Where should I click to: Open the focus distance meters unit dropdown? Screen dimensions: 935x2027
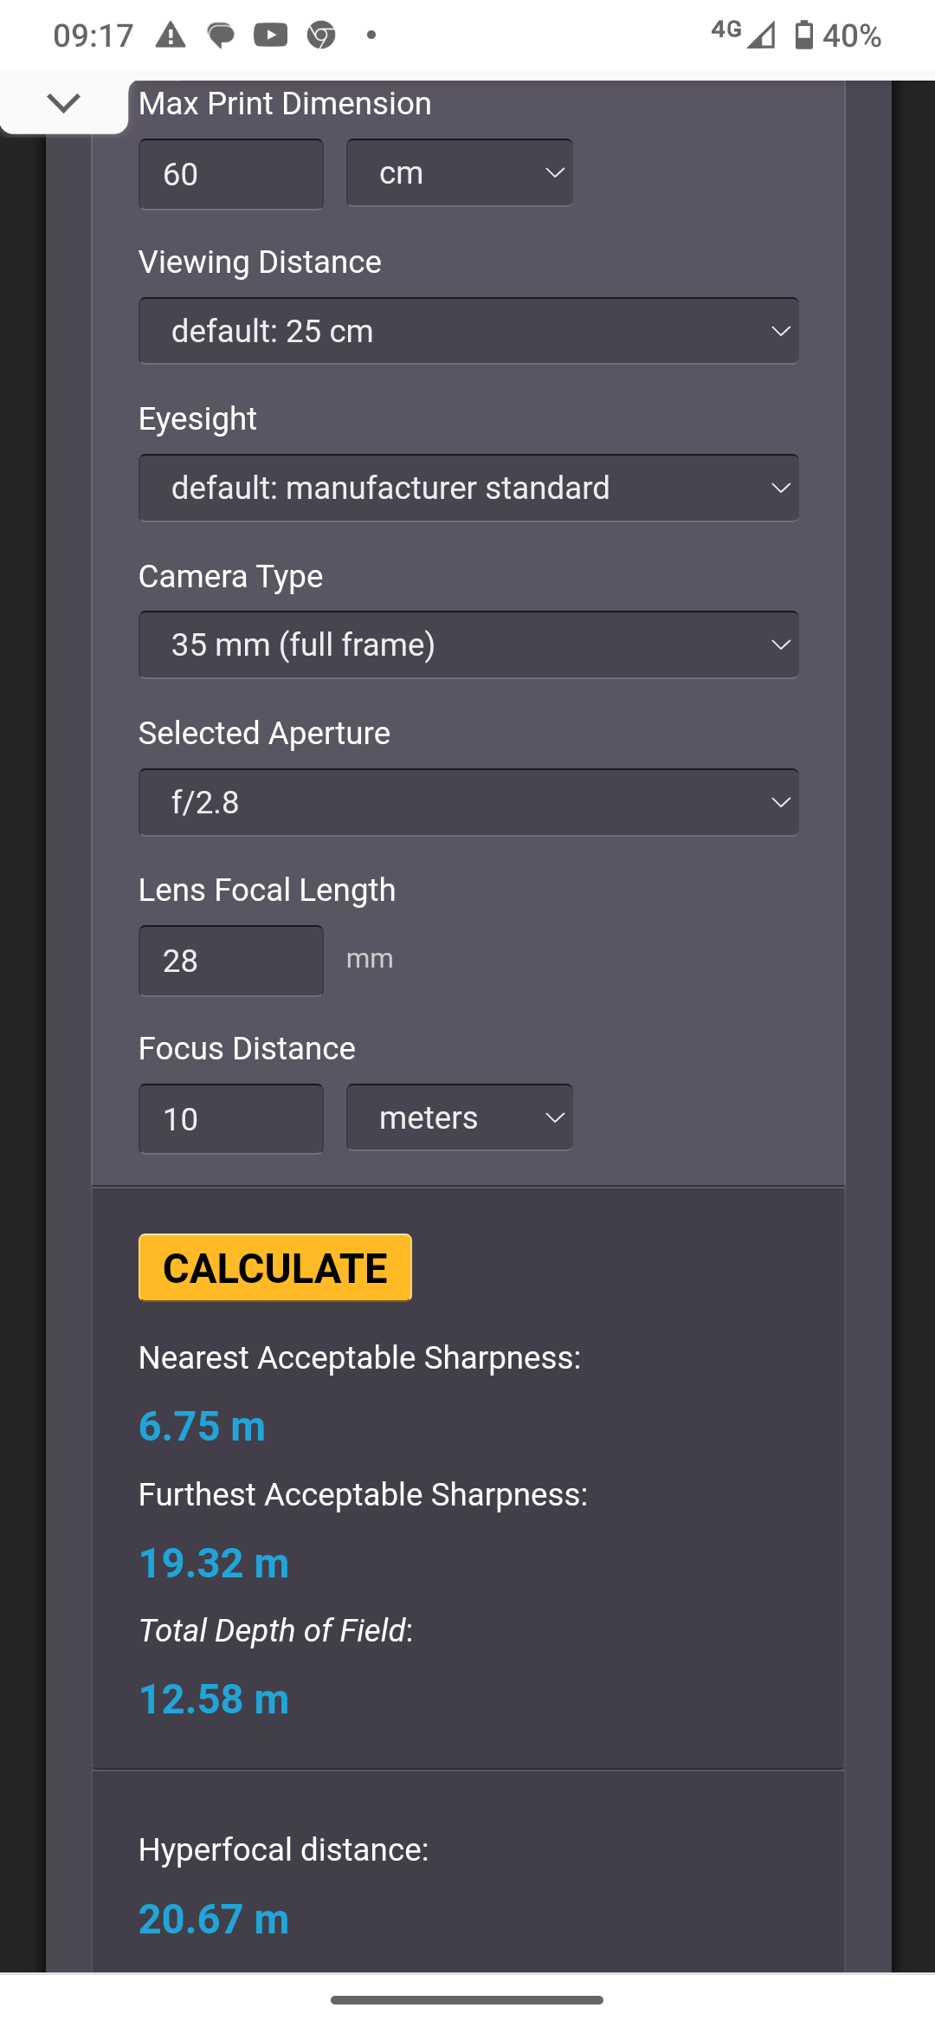460,1117
